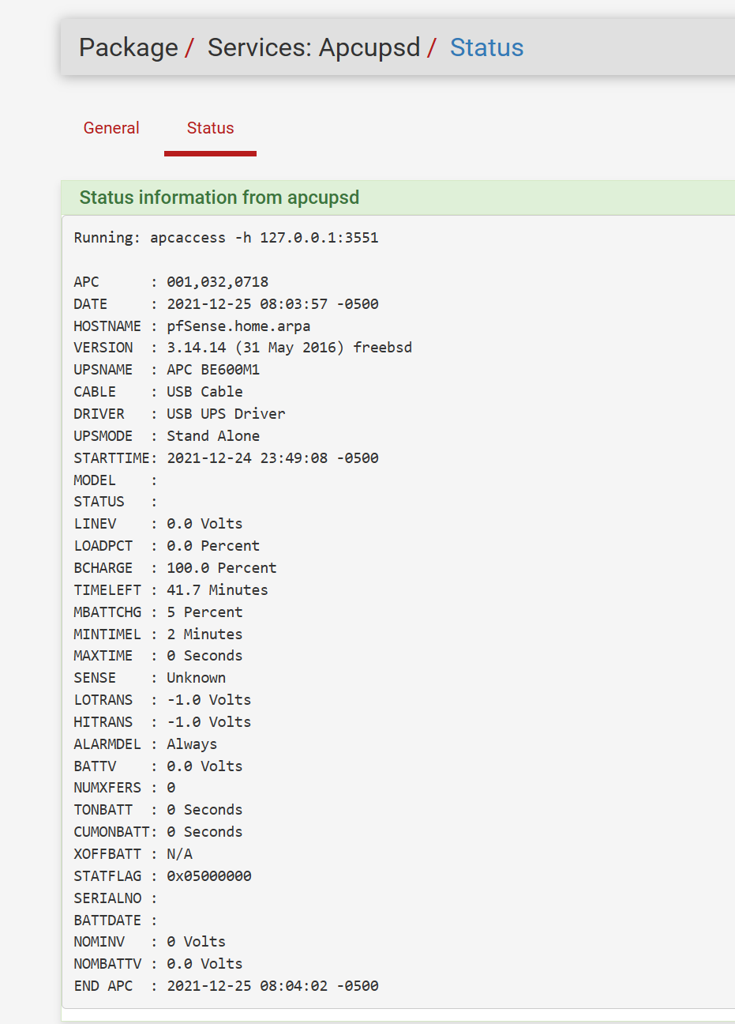Click the DATE value 2021-12-25 08:03:57 -0500

[273, 304]
